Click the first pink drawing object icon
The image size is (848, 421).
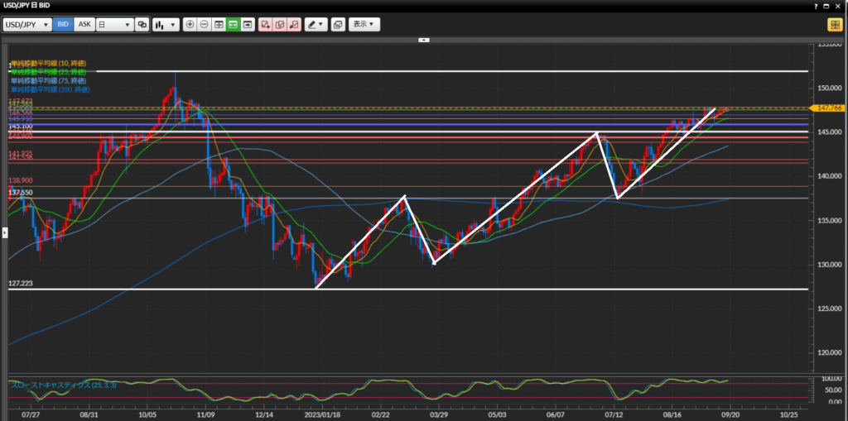point(265,25)
